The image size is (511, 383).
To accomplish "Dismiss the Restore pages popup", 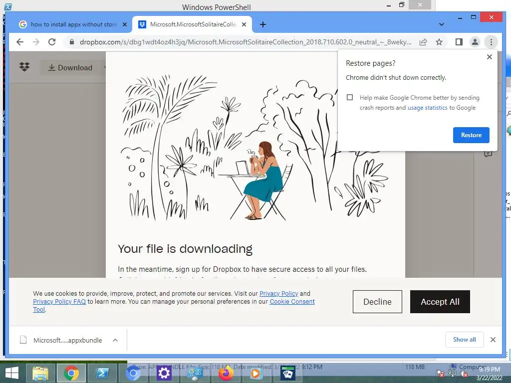I will tap(489, 57).
